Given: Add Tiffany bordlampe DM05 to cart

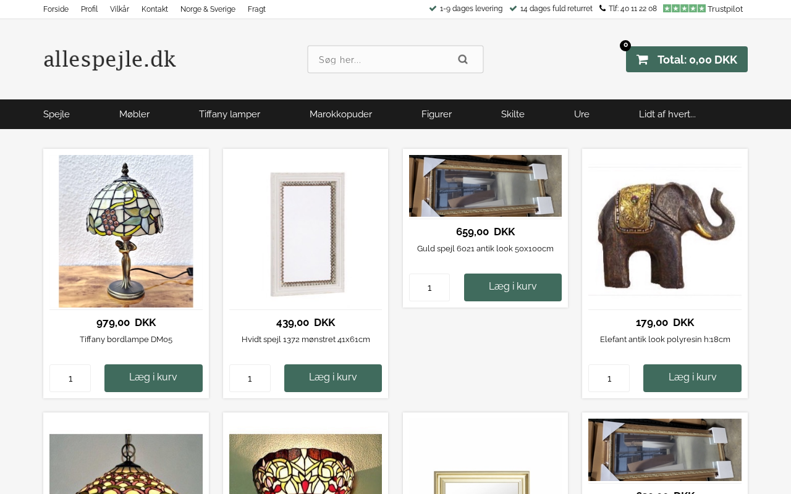Looking at the screenshot, I should (153, 378).
